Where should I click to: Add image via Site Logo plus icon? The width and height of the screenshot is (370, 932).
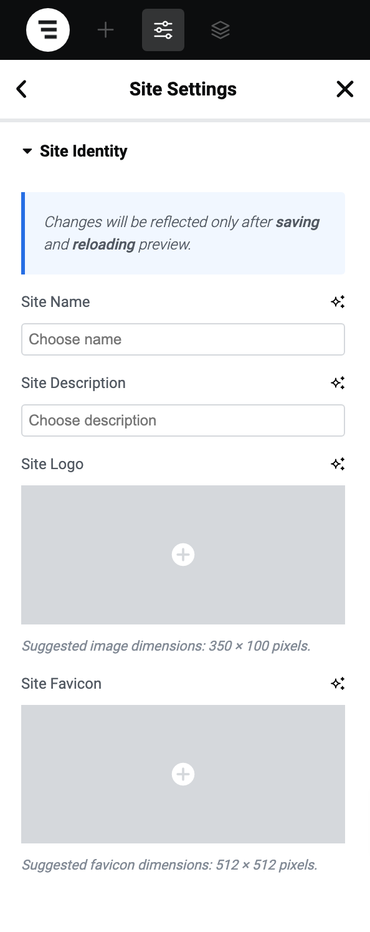click(183, 555)
